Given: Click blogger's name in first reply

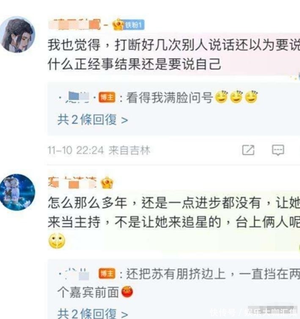Looking at the screenshot, I should point(77,97).
